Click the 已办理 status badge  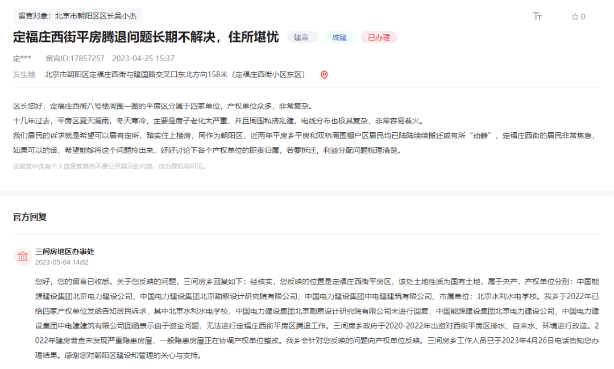click(x=379, y=37)
